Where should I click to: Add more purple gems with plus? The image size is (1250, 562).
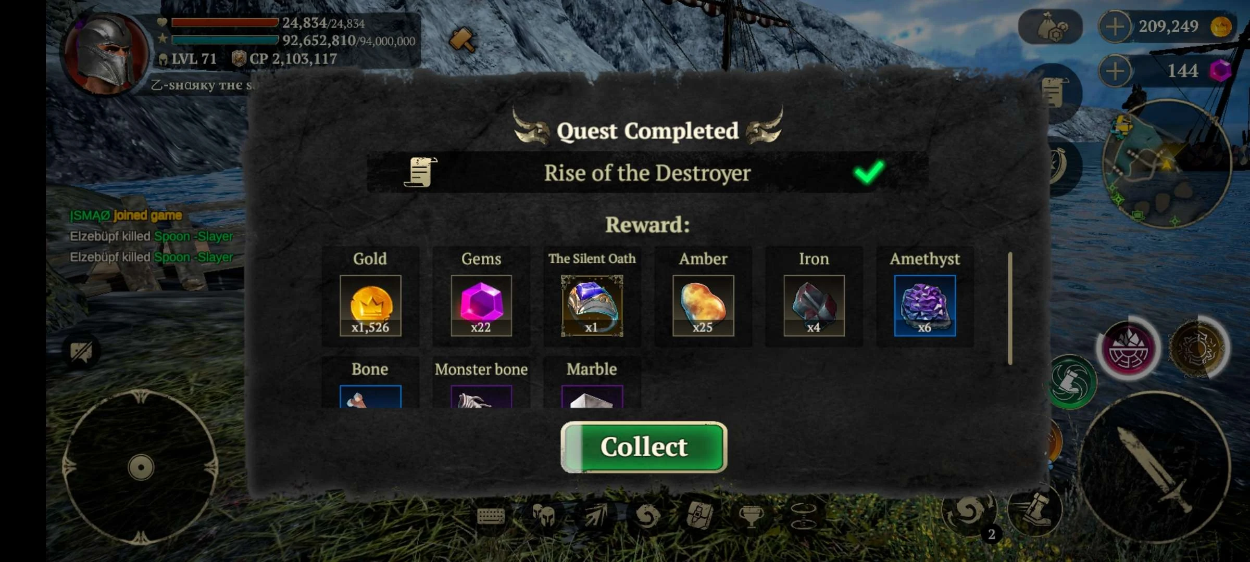(1115, 71)
